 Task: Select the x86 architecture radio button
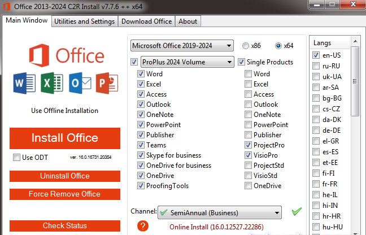pos(246,45)
